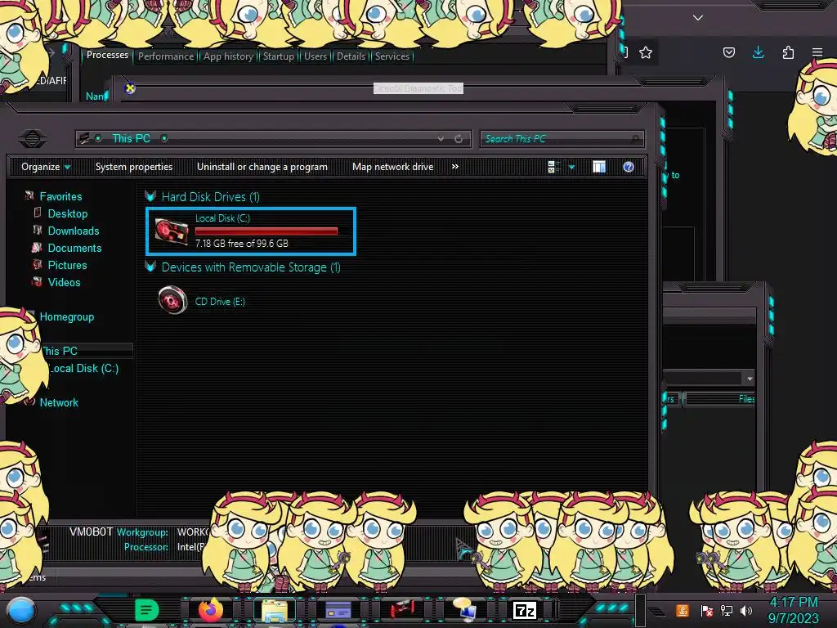837x628 pixels.
Task: Click the 7.18 GB free of 99.6 GB text
Action: pyautogui.click(x=242, y=244)
